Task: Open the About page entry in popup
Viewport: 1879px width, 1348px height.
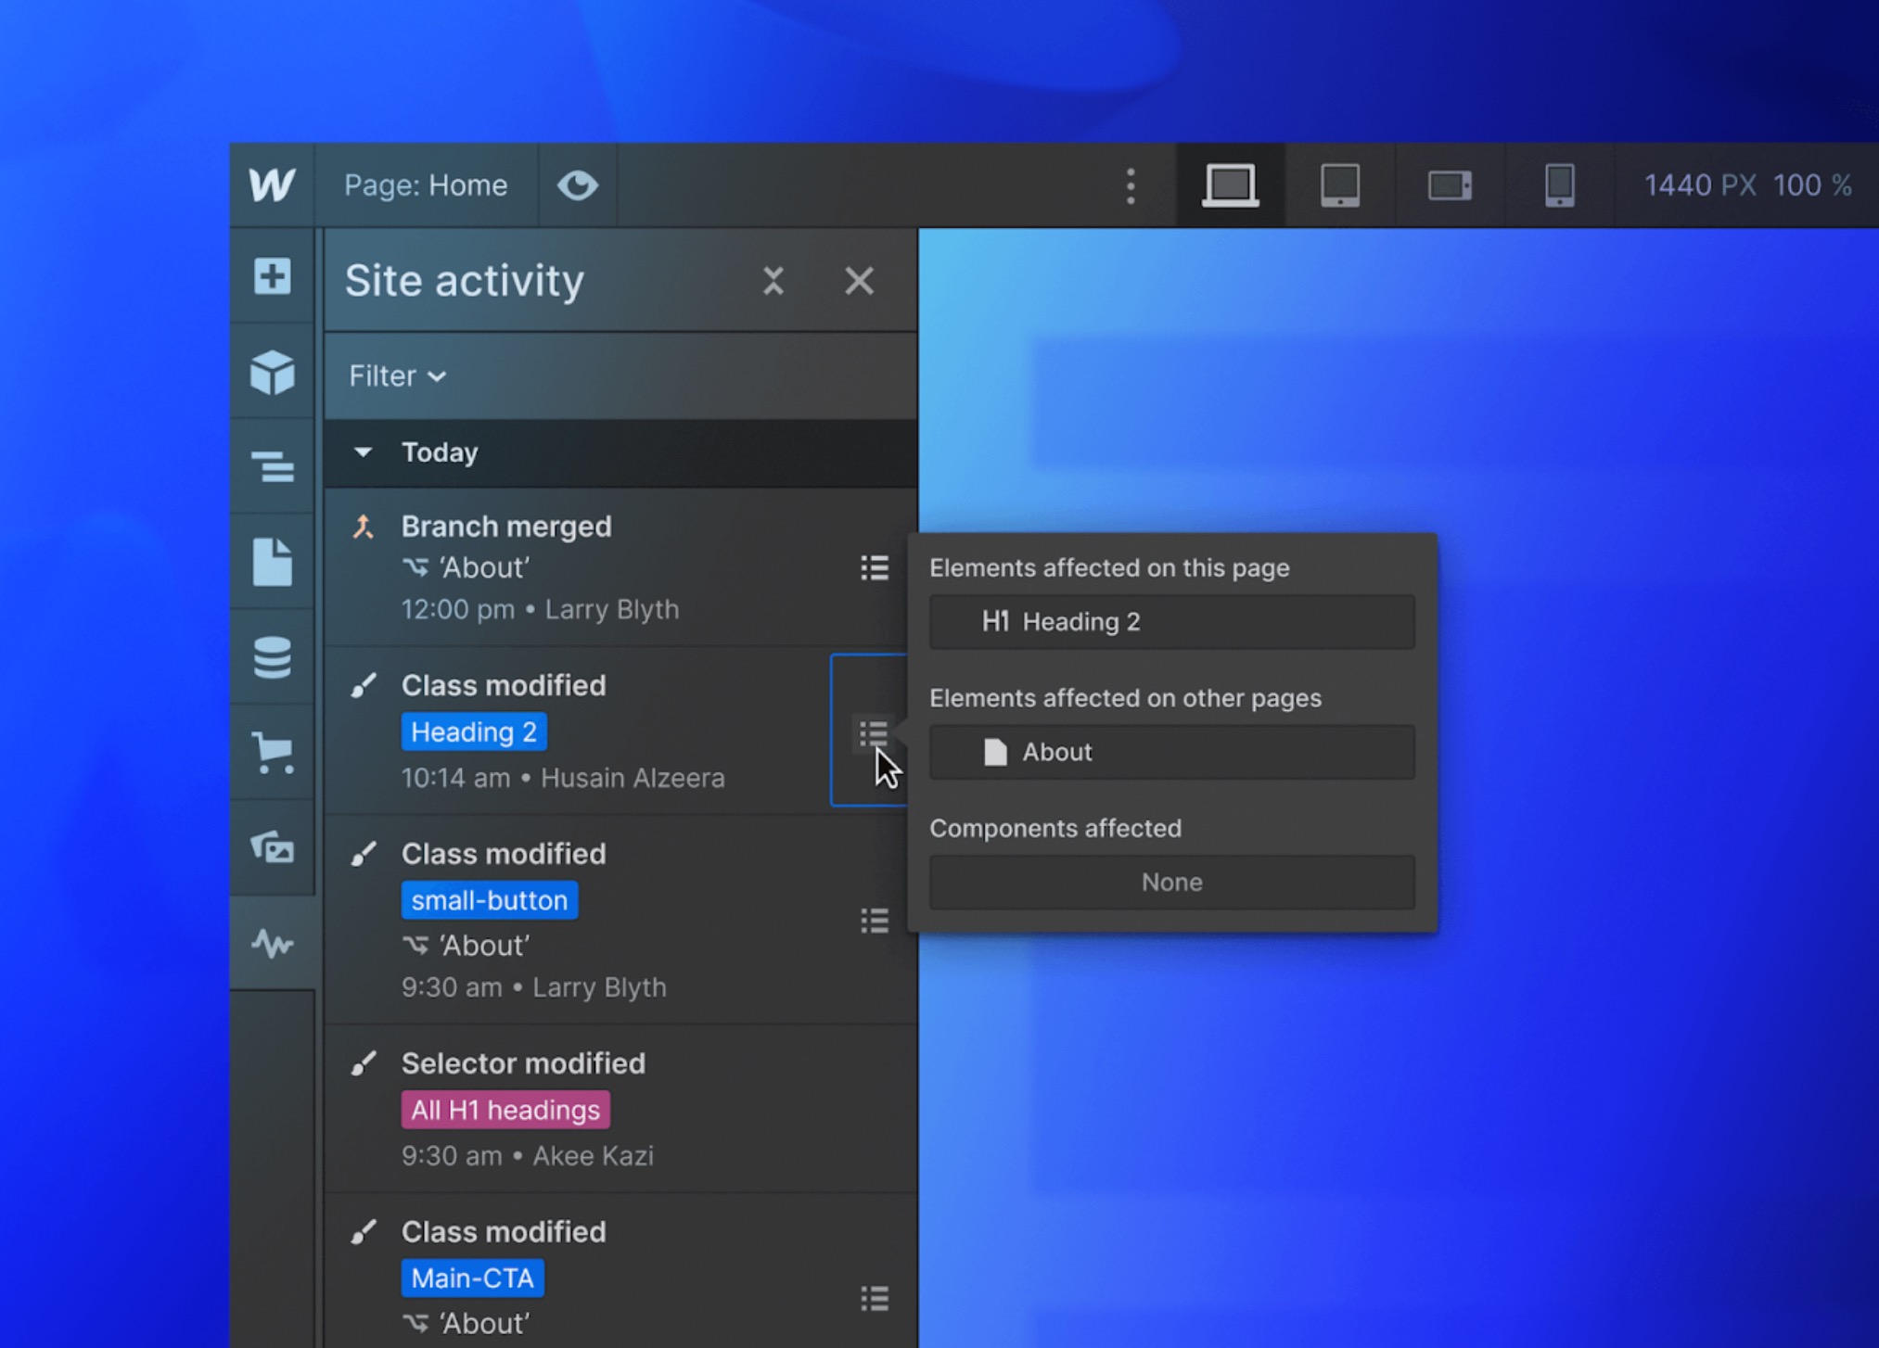Action: point(1171,752)
